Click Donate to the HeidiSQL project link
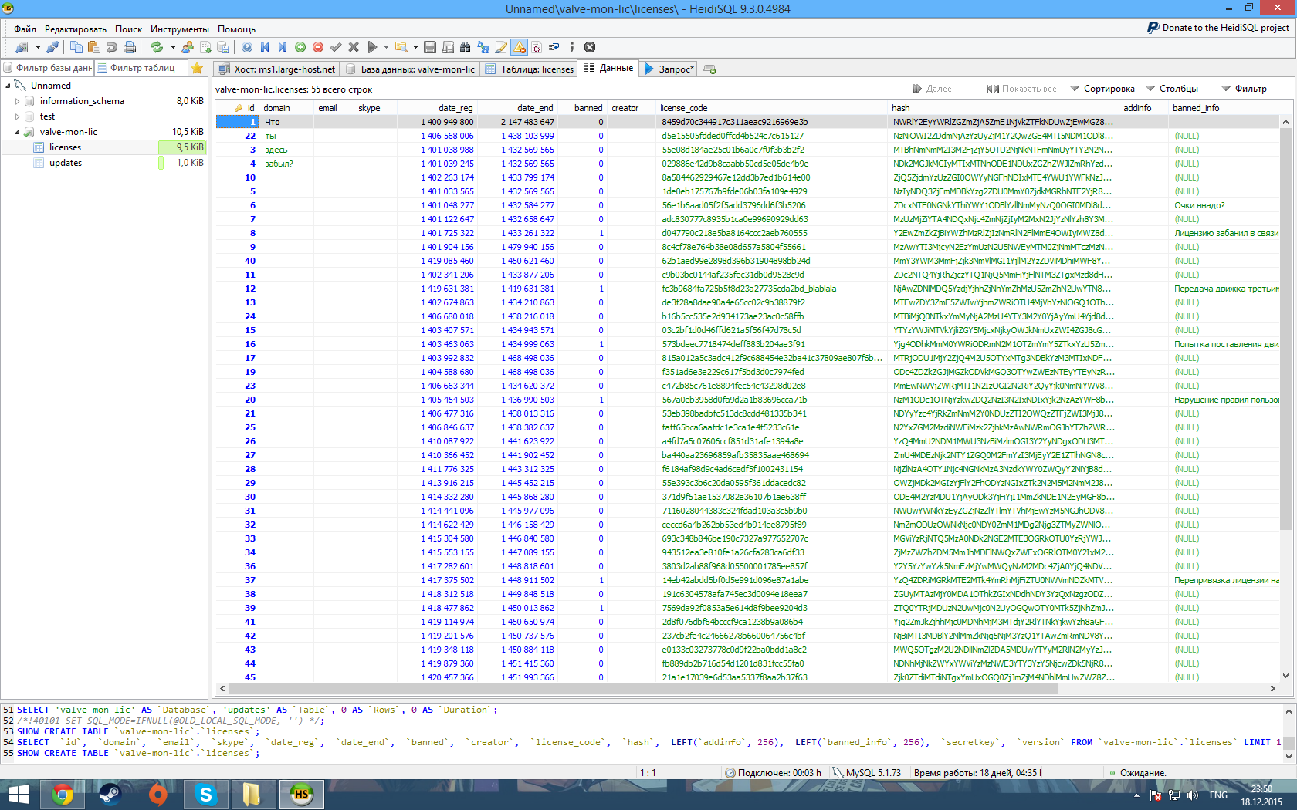The image size is (1297, 810). pos(1218,28)
